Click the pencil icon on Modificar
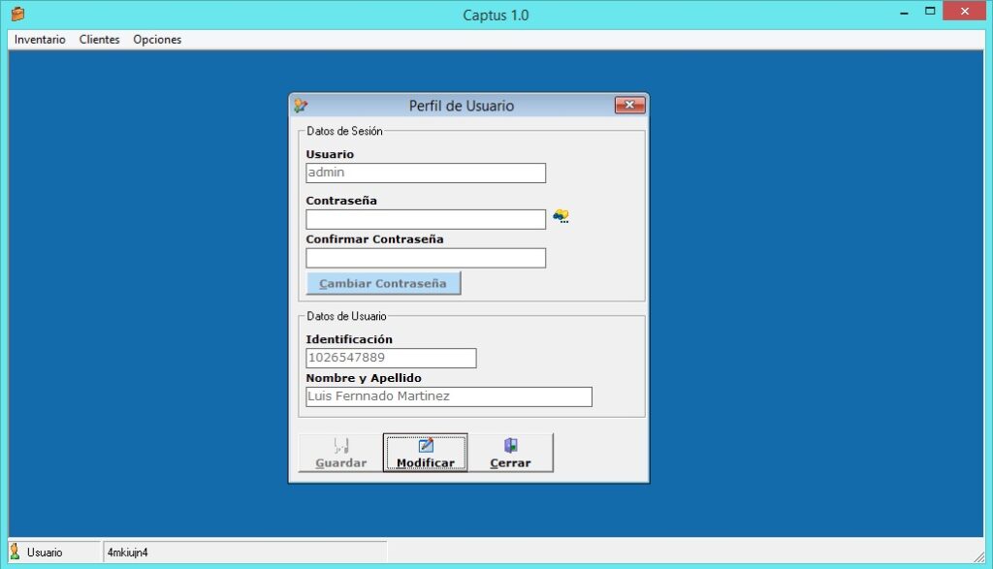Screen dimensions: 993x569 425,445
